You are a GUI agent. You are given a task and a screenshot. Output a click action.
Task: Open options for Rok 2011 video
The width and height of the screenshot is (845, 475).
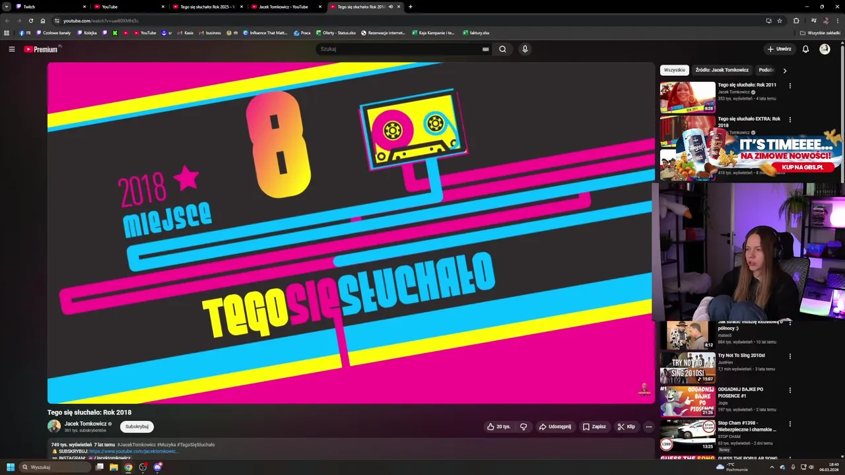(790, 85)
